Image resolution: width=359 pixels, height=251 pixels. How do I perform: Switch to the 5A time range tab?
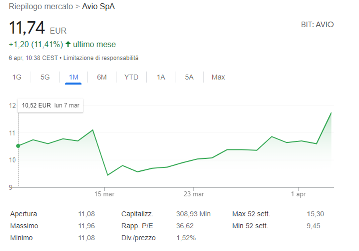189,77
